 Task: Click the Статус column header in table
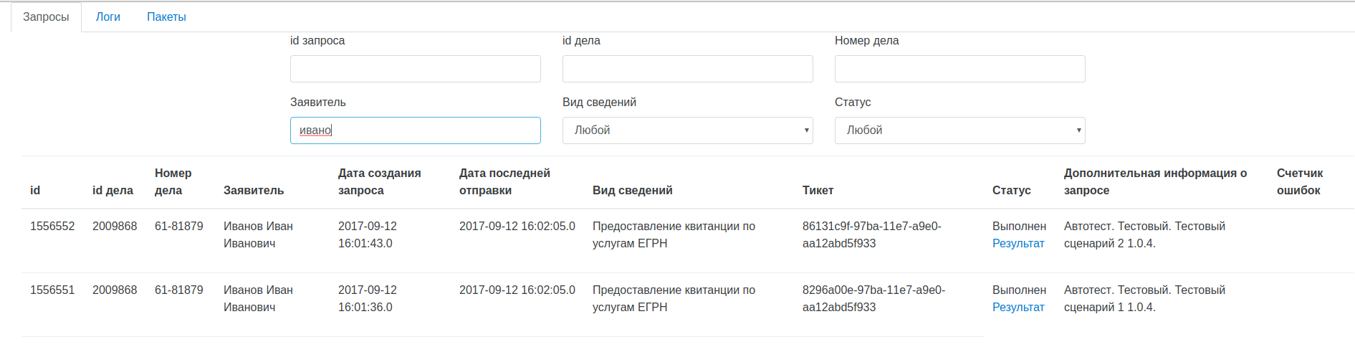pos(1011,191)
